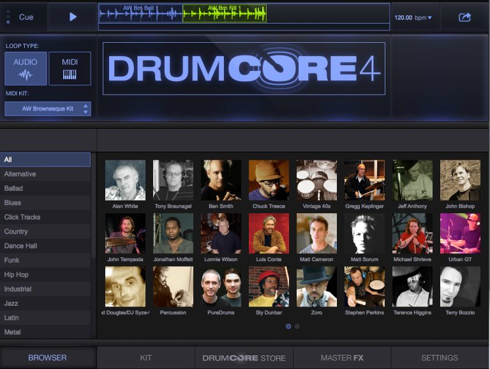This screenshot has width=490, height=369.
Task: Open the three-dot menu beside Cue
Action: pyautogui.click(x=8, y=17)
